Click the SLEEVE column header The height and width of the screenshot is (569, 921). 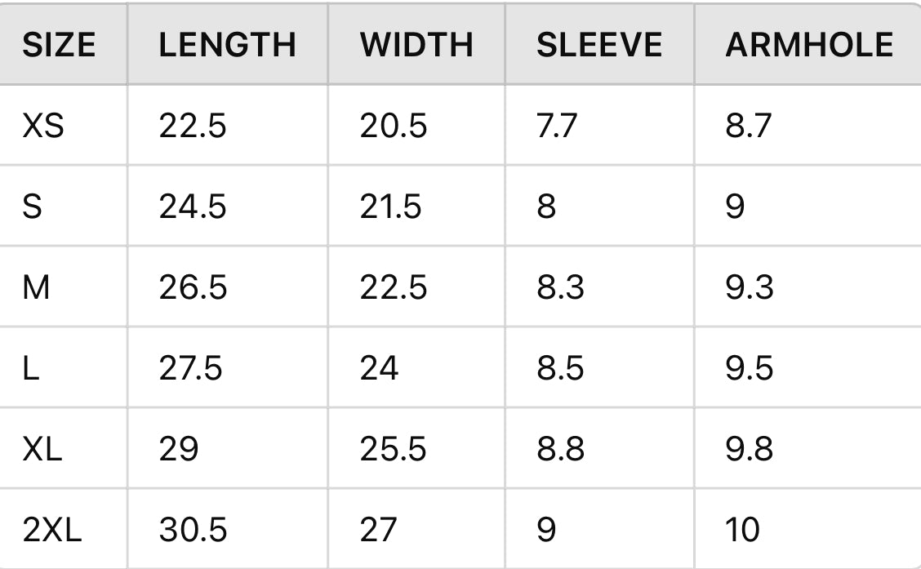point(599,45)
